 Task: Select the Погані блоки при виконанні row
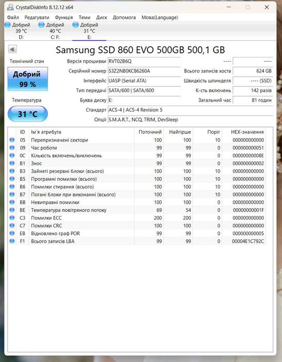(137, 194)
